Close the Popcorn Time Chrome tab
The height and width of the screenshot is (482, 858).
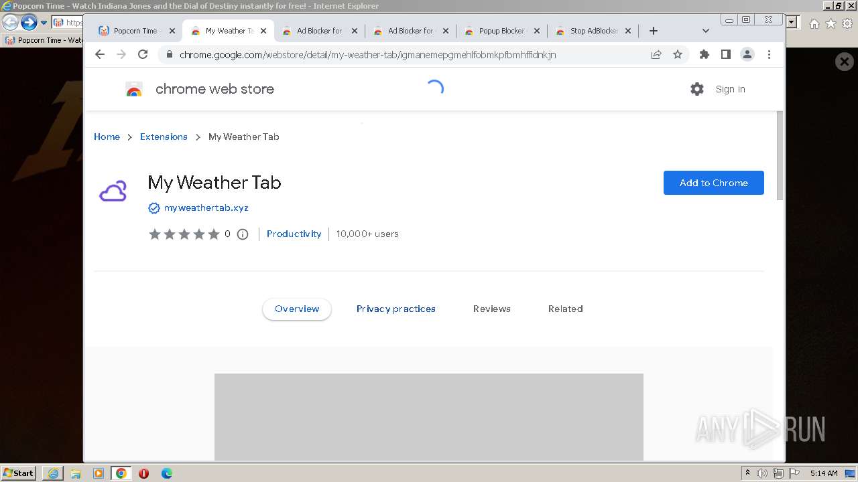coord(172,31)
